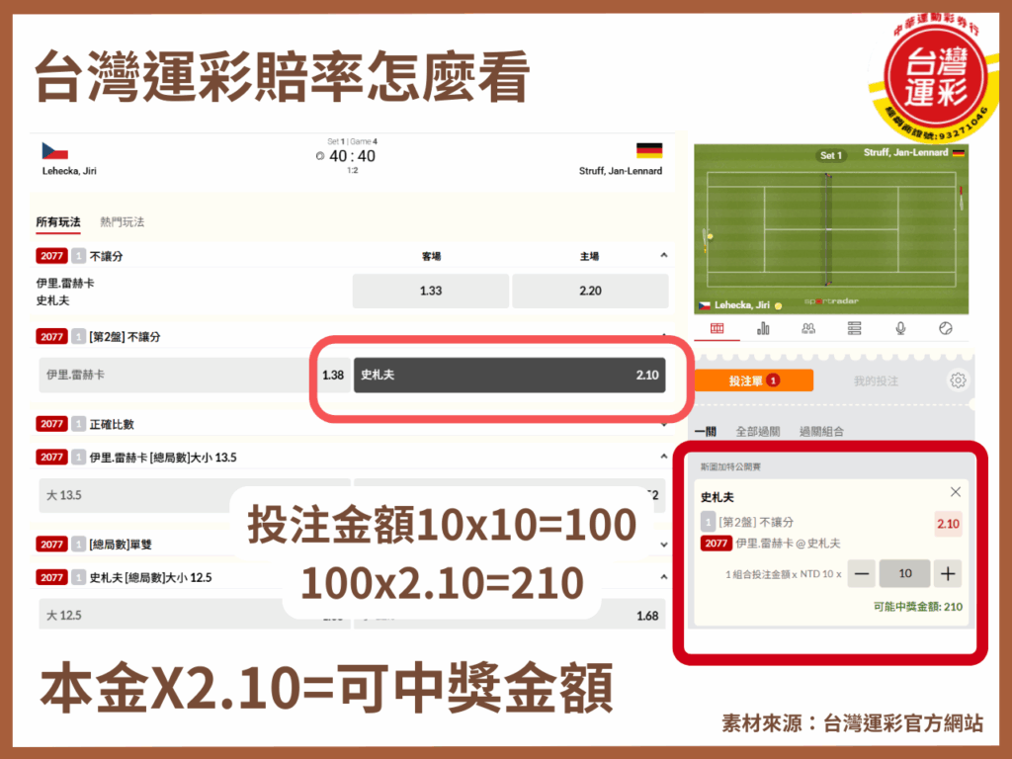Viewport: 1012px width, 759px height.
Task: Open the microphone commentary icon
Action: click(x=900, y=328)
